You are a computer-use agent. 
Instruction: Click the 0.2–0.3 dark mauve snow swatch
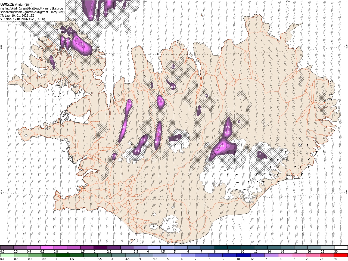[x=7, y=248]
